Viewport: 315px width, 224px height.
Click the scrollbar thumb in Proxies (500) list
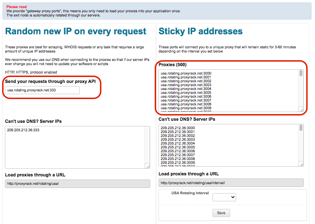(x=301, y=73)
